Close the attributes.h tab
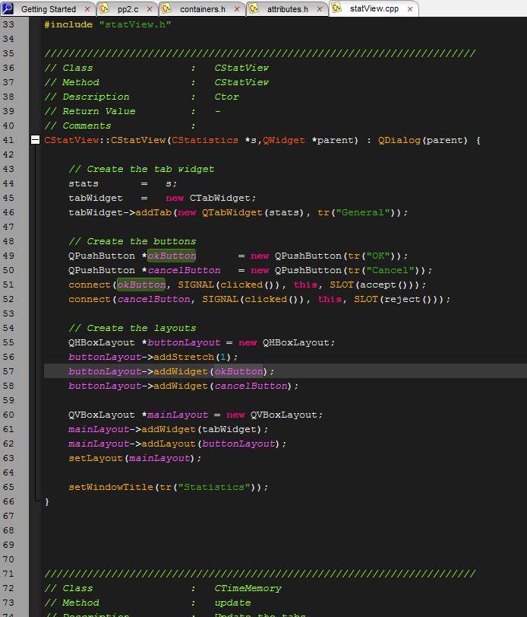Viewport: 527px width, 617px height. point(320,9)
